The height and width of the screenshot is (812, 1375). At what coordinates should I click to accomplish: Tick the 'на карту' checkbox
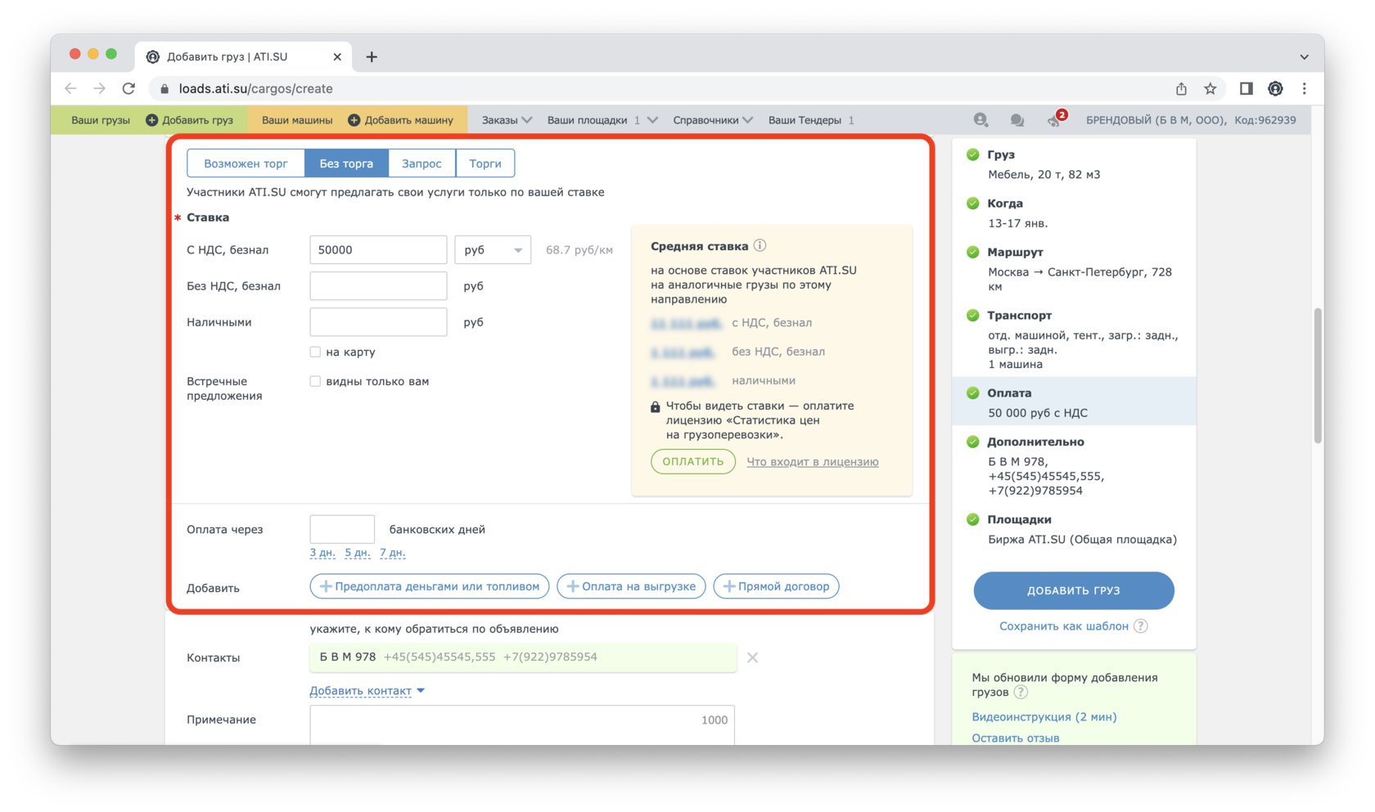click(315, 352)
